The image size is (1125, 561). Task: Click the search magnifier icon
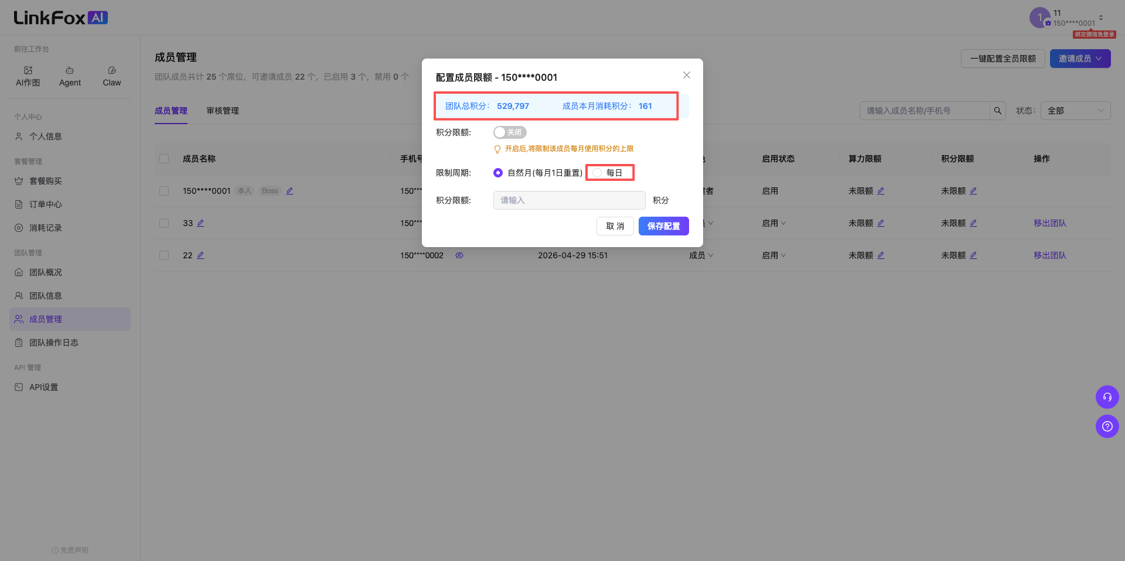[x=998, y=111]
